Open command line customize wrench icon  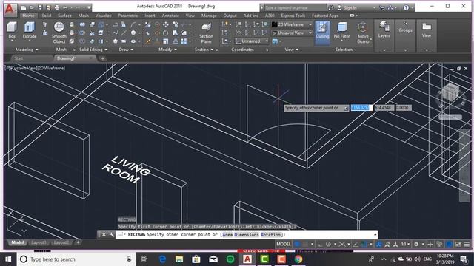tap(111, 234)
